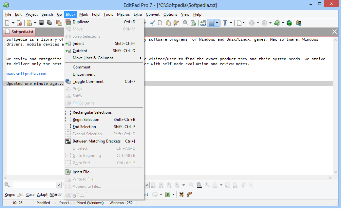Open the blank page icon dropdown arrow

click(243, 23)
